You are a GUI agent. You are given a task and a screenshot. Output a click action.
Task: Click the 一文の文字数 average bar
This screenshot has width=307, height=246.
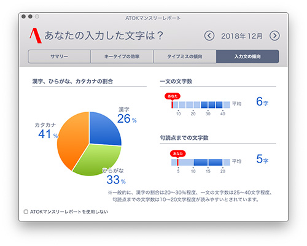coord(201,105)
